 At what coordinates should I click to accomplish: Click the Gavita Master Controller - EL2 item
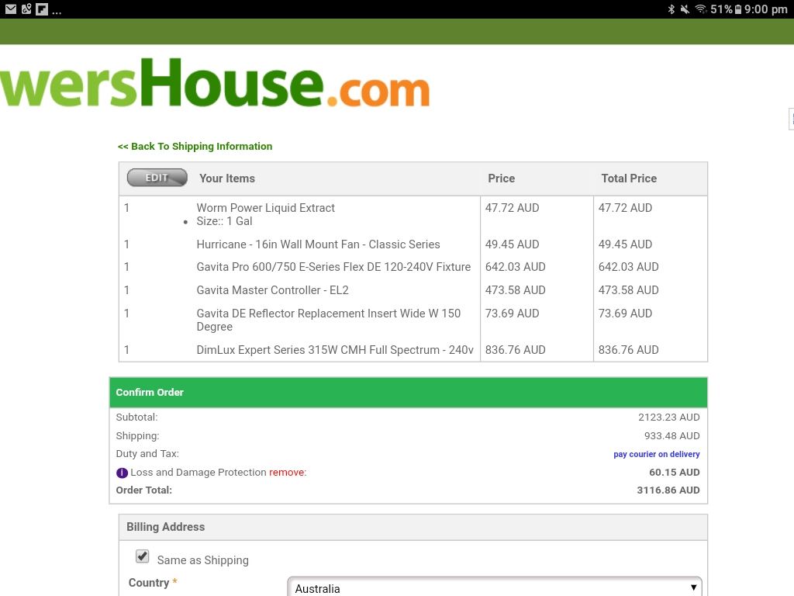point(272,290)
